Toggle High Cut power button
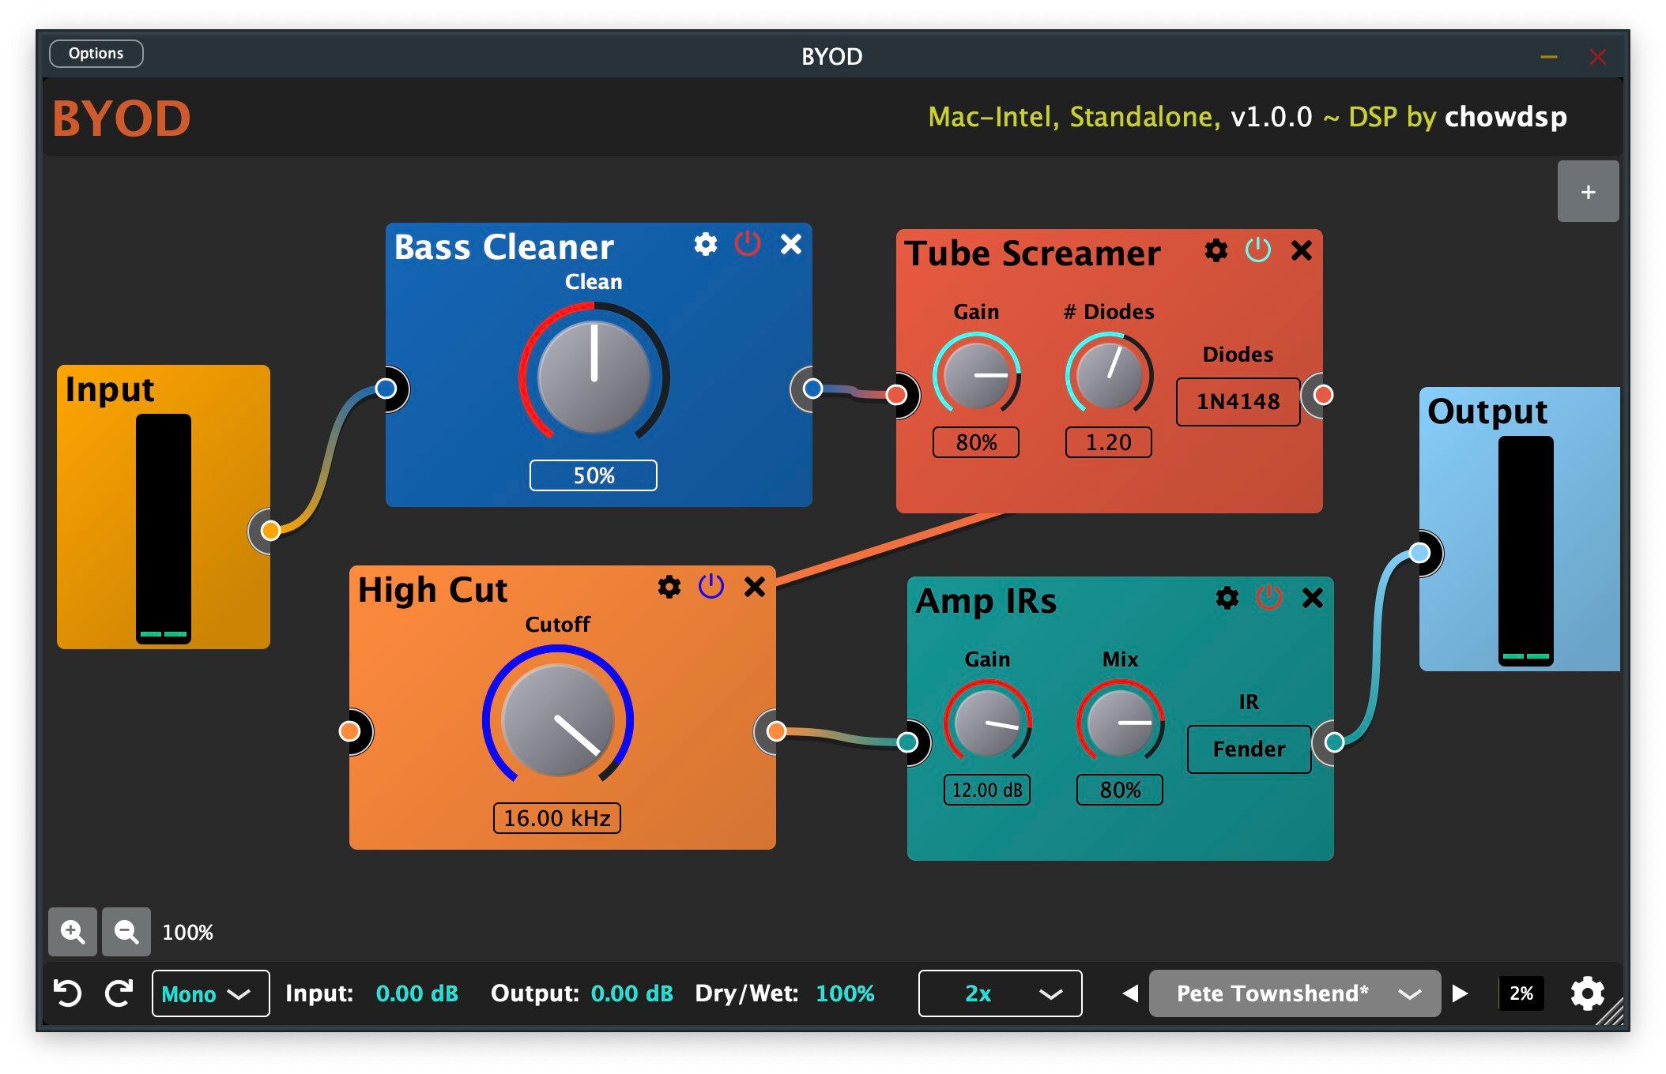 (x=711, y=586)
